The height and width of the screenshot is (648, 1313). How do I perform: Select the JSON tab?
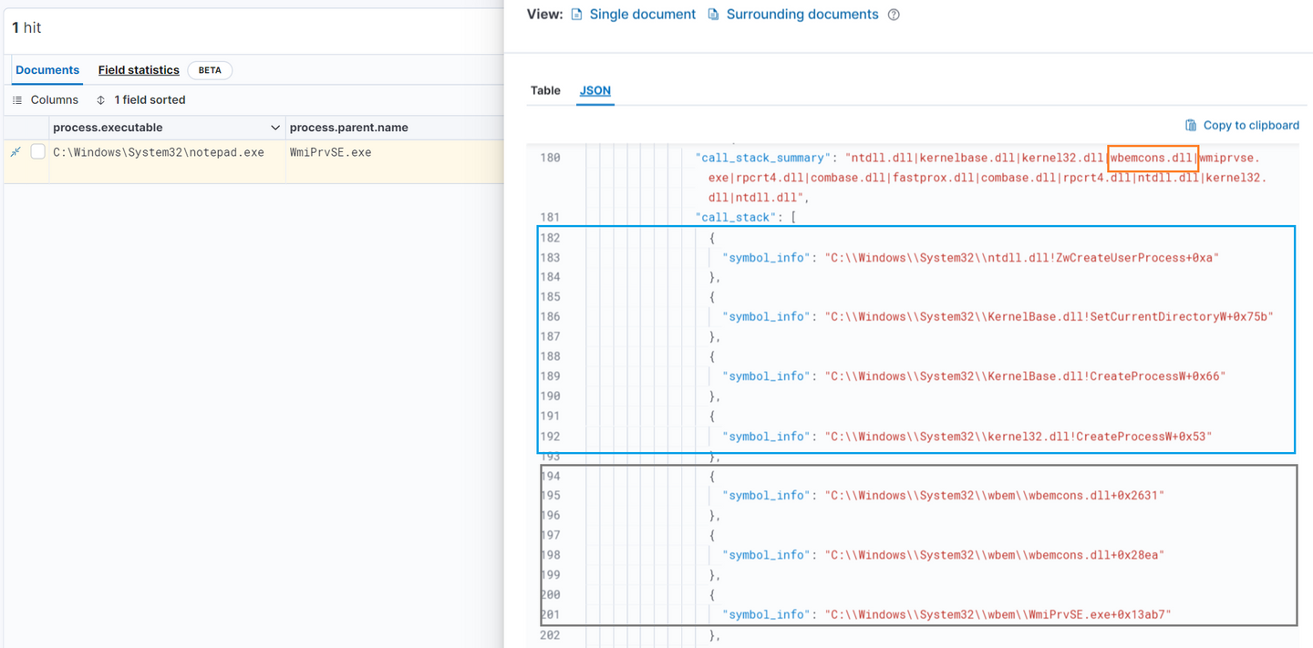[595, 90]
